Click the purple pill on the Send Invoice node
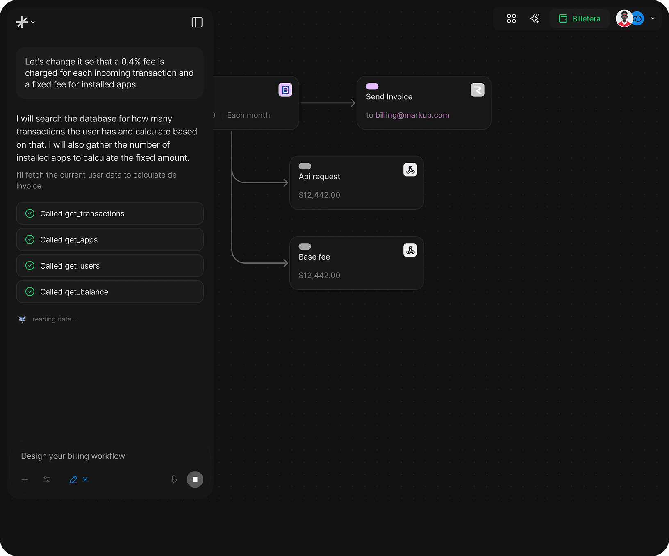Screen dimensions: 669x556 pos(372,86)
